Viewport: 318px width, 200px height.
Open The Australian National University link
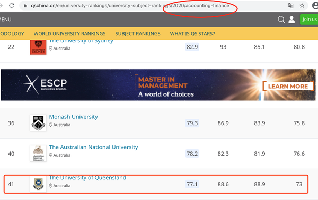(x=93, y=147)
